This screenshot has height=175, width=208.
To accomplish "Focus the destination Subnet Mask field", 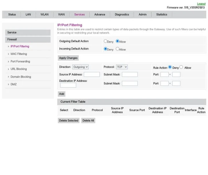I will click(130, 83).
